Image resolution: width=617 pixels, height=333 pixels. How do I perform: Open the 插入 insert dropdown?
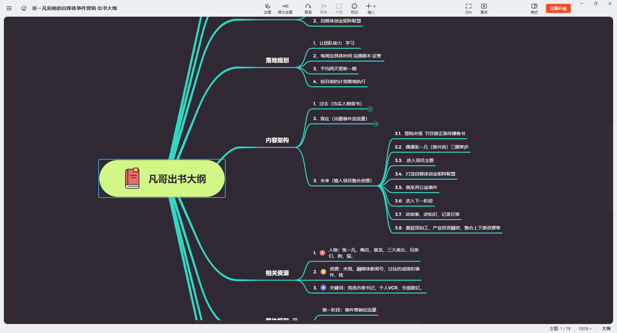point(370,8)
